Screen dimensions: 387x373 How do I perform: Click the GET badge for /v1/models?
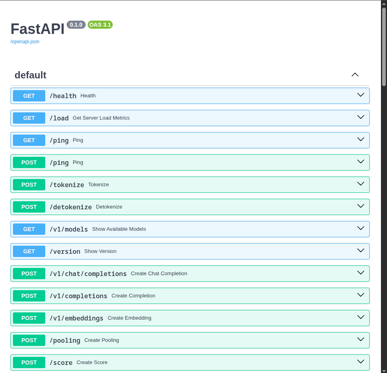(29, 229)
